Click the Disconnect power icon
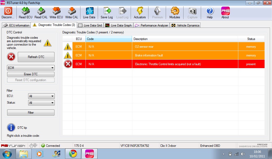Screen dimensions: 272x159 (8, 11)
